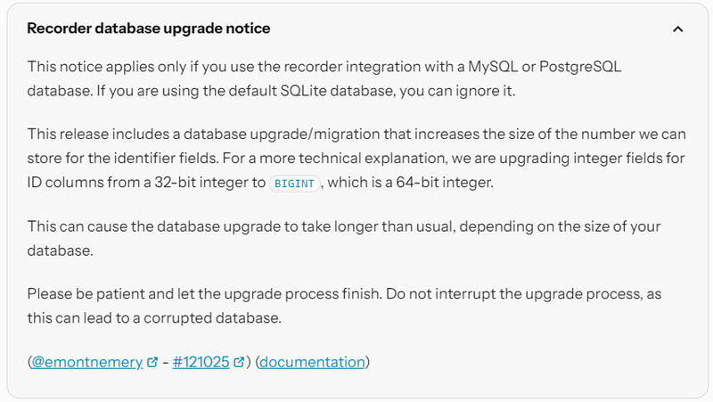Click external-link icon beside @emontnemery
Screen dimensions: 713x402
point(152,362)
